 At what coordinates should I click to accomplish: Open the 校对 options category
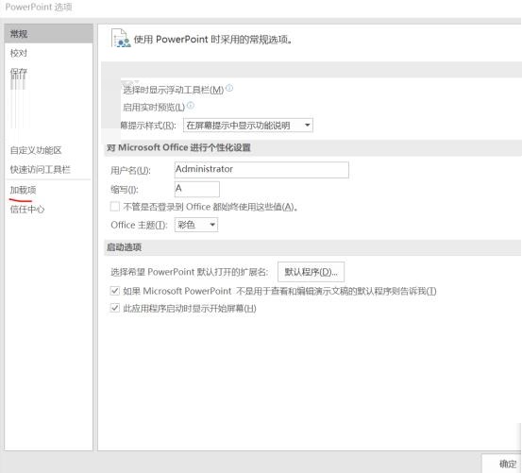pyautogui.click(x=19, y=53)
